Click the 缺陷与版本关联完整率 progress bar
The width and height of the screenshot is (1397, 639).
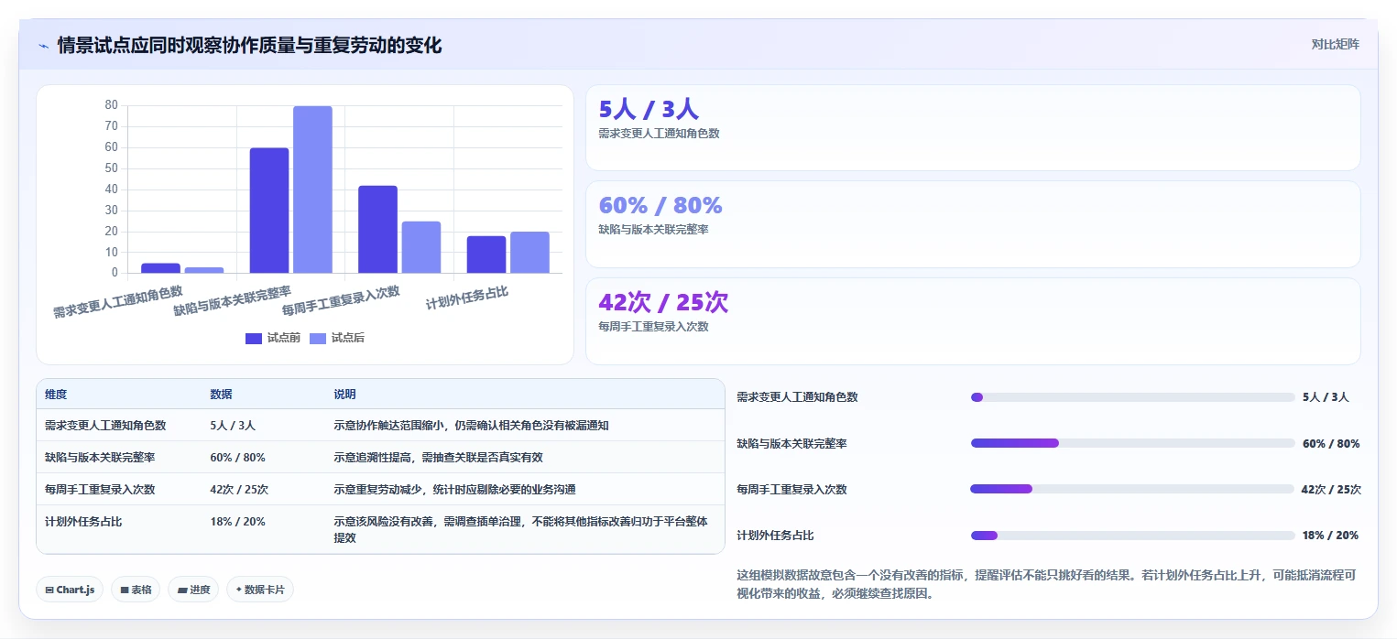pos(1132,443)
